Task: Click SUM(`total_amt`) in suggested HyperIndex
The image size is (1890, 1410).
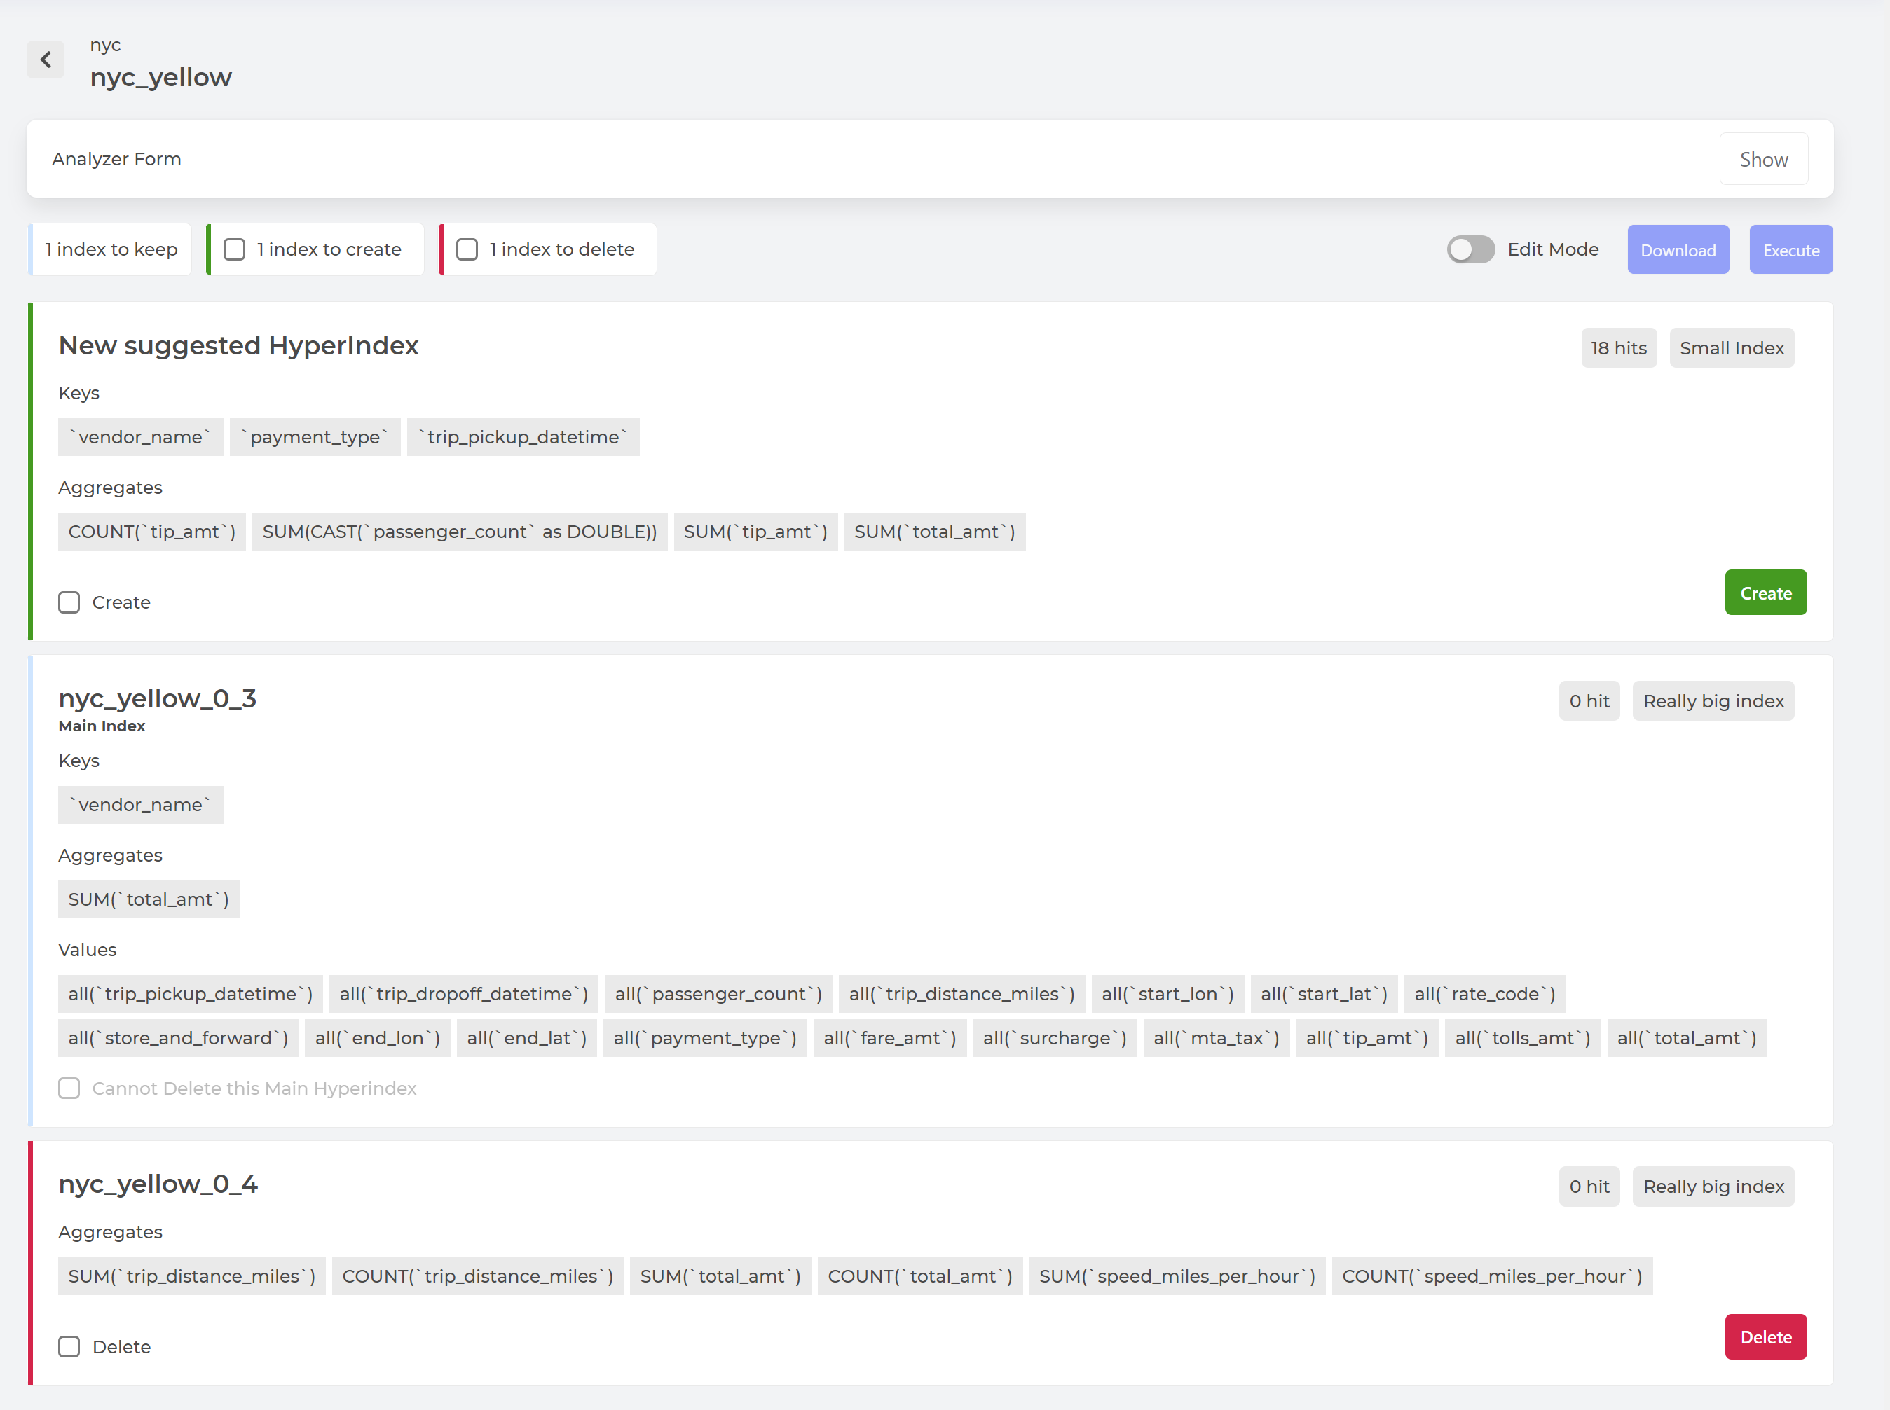Action: [935, 532]
